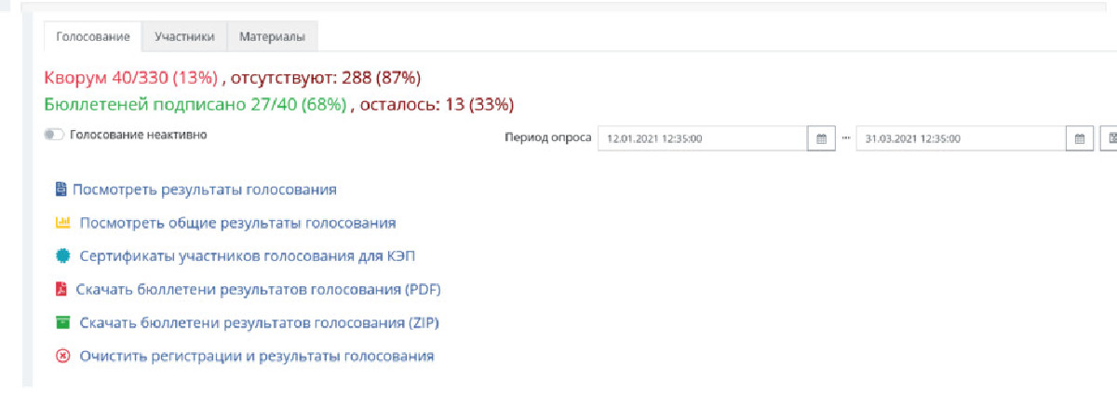Open 'Посмотреть результаты голосования' link

[205, 189]
